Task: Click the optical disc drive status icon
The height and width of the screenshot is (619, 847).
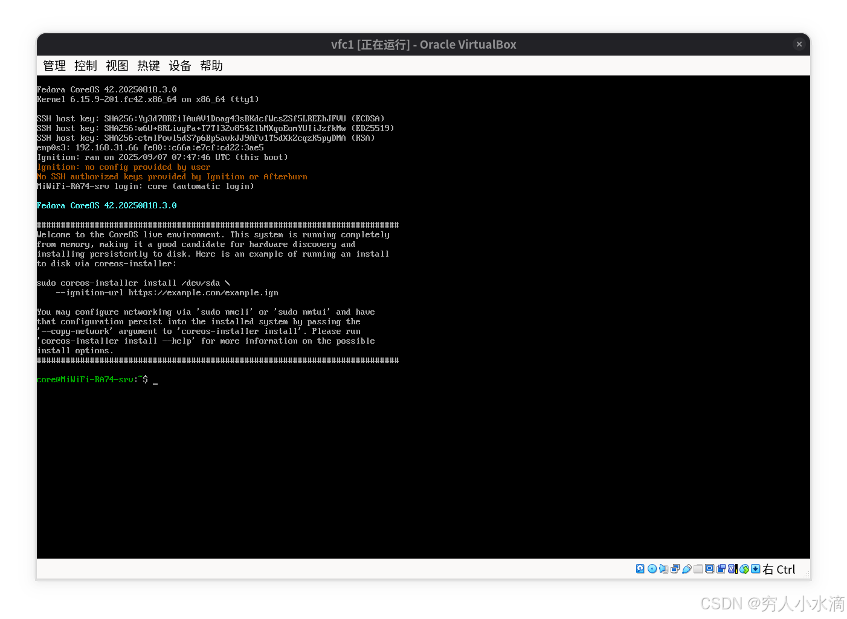Action: coord(652,569)
